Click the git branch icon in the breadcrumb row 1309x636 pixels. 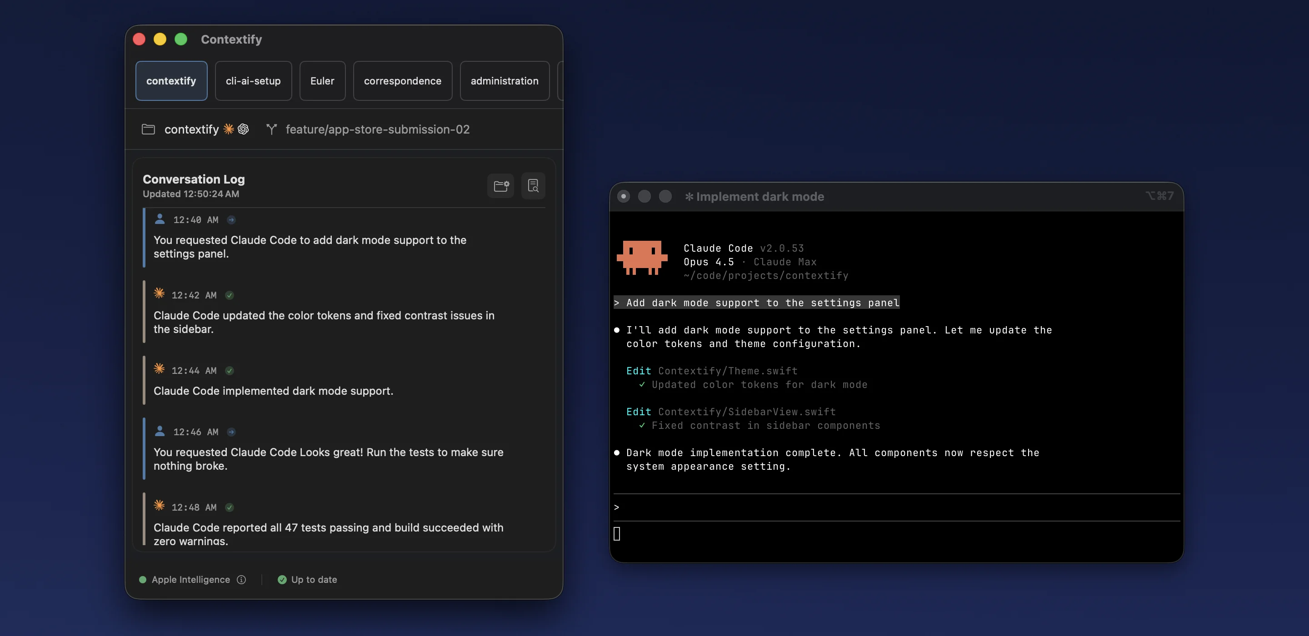coord(272,129)
